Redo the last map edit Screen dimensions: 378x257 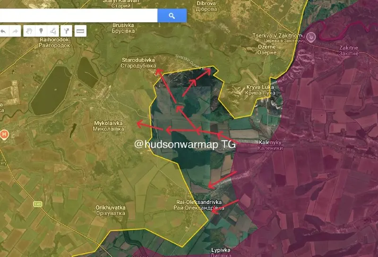15,31
